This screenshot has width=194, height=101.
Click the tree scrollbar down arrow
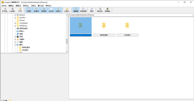(x=67, y=51)
